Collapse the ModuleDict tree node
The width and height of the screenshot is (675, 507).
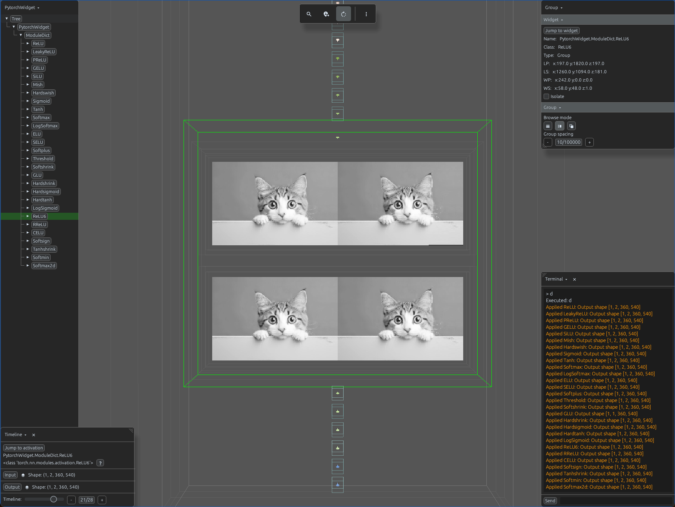click(21, 35)
